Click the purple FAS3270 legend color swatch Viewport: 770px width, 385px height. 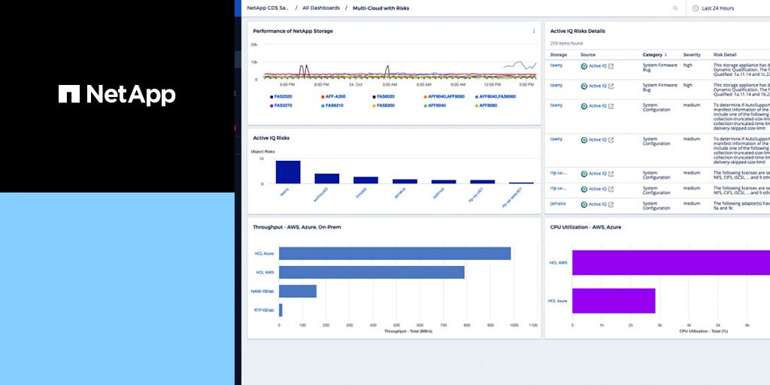pos(271,106)
